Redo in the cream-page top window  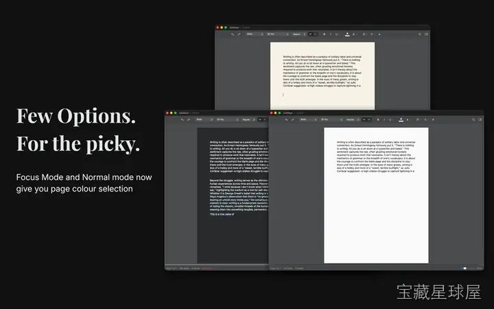(x=239, y=34)
